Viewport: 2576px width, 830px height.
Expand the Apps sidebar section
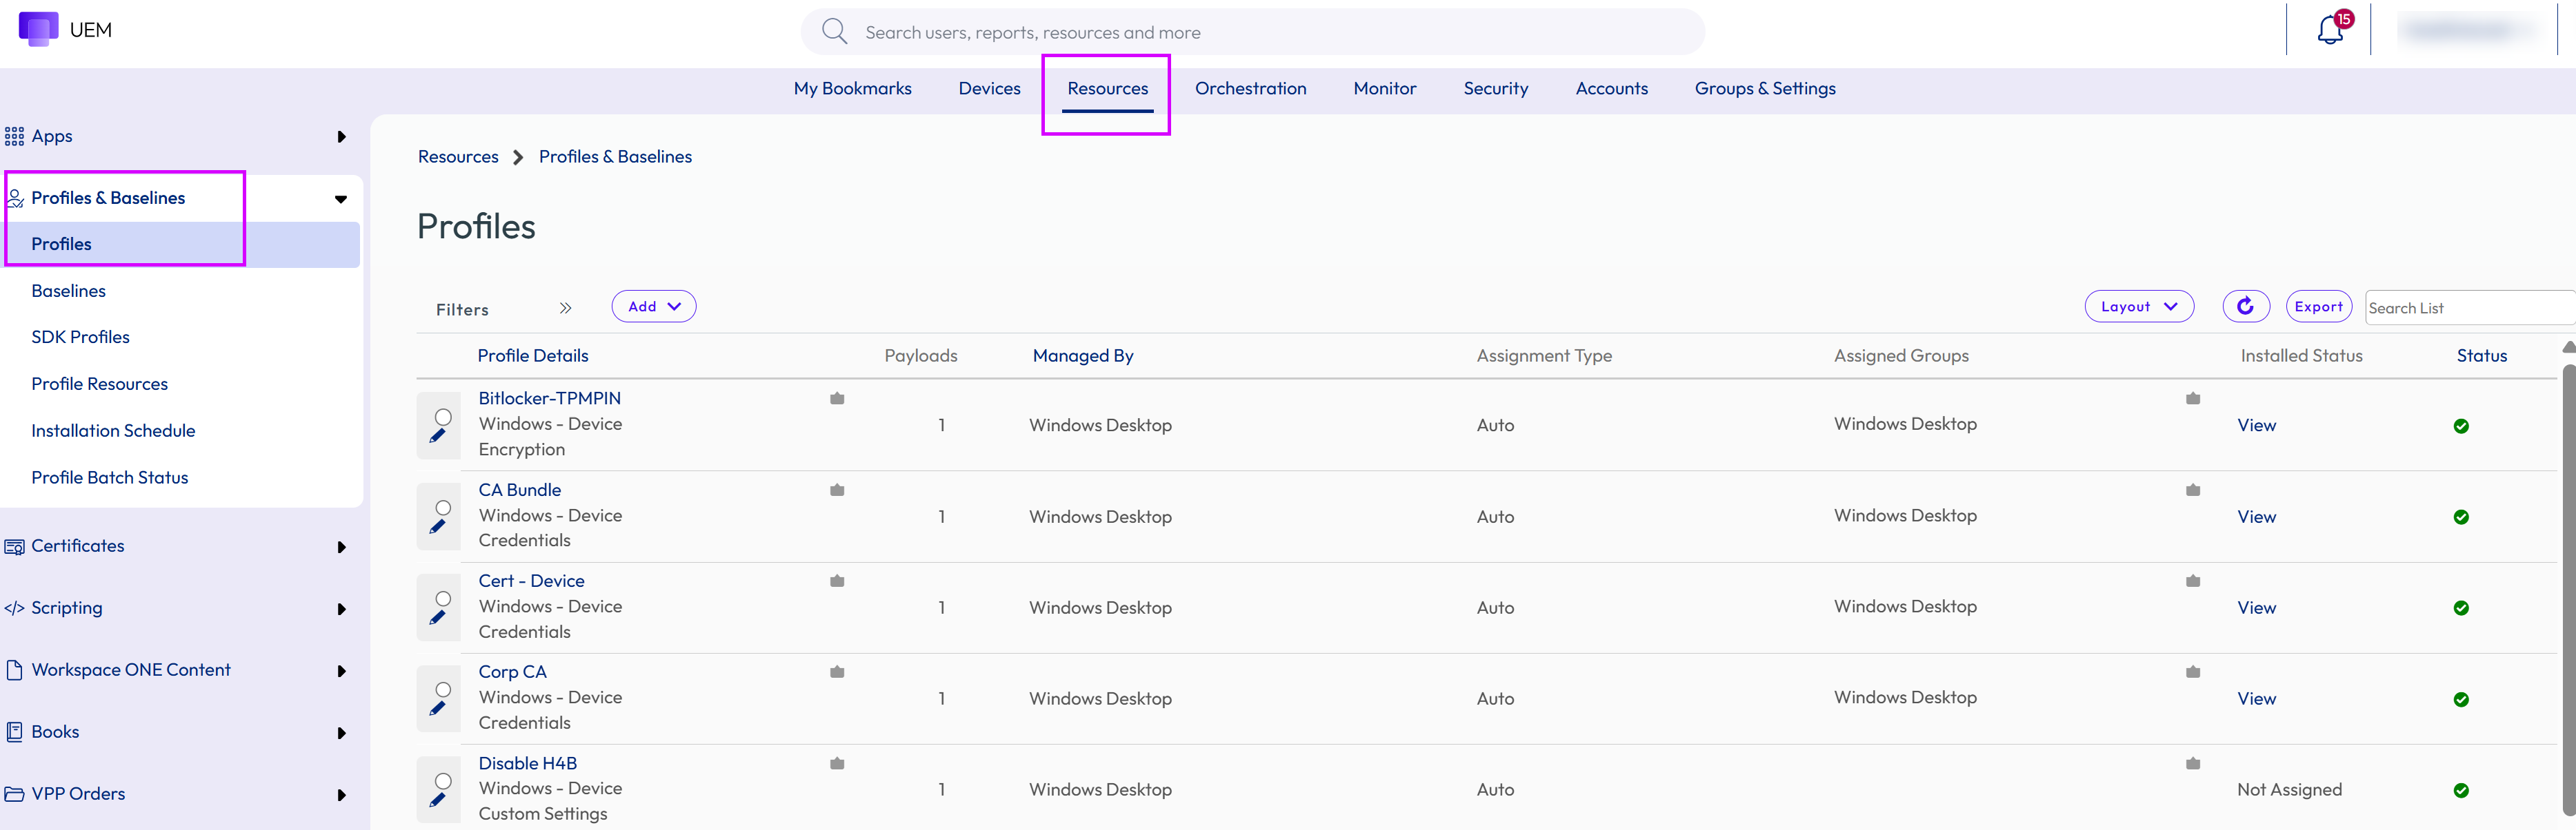[342, 137]
